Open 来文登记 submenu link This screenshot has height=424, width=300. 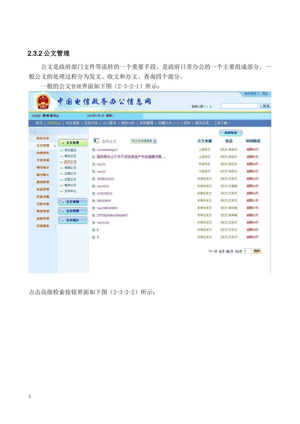[x=70, y=150]
